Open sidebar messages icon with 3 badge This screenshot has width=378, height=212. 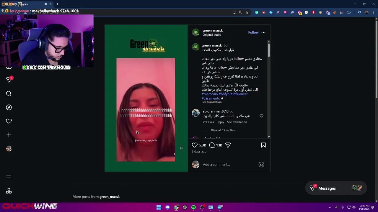[9, 80]
